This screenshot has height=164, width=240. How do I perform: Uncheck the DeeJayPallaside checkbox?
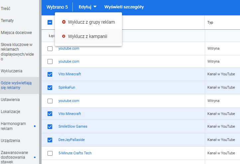click(50, 140)
